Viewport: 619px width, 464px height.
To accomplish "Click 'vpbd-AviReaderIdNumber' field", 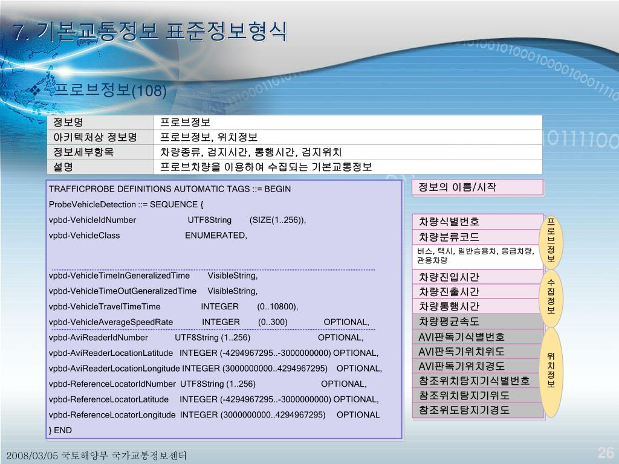I will point(99,338).
